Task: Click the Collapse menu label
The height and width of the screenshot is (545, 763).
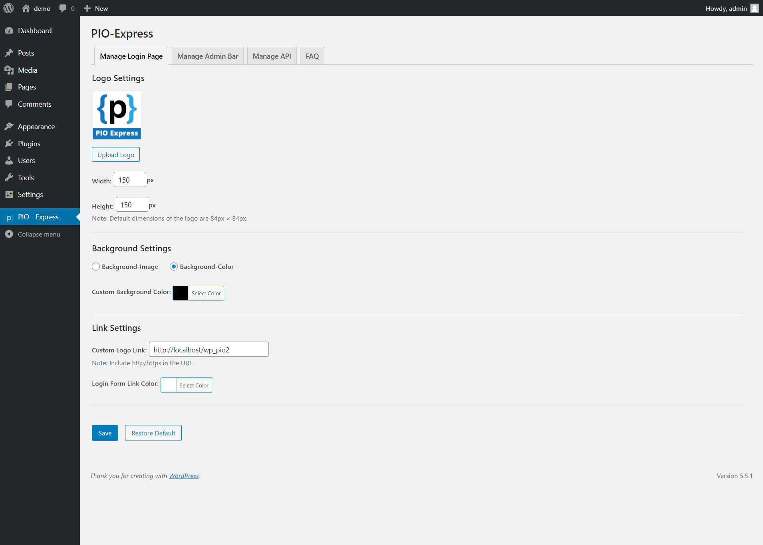Action: [39, 235]
